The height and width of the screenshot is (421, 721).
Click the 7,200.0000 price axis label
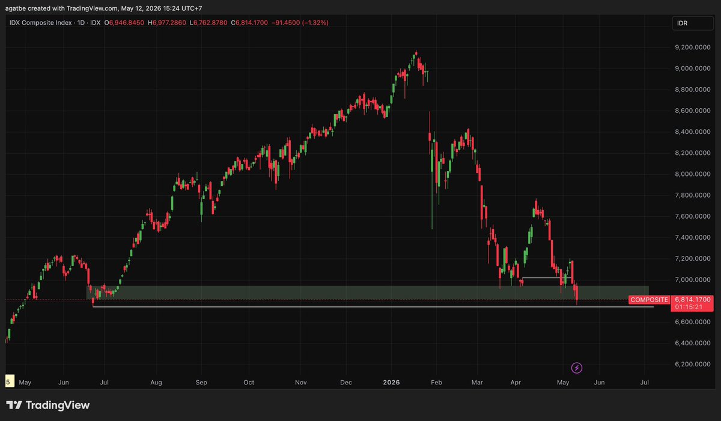pos(693,259)
